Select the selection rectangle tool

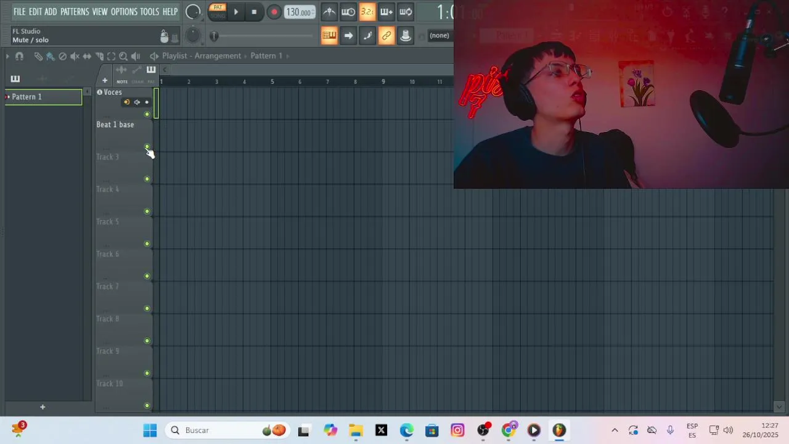point(112,56)
